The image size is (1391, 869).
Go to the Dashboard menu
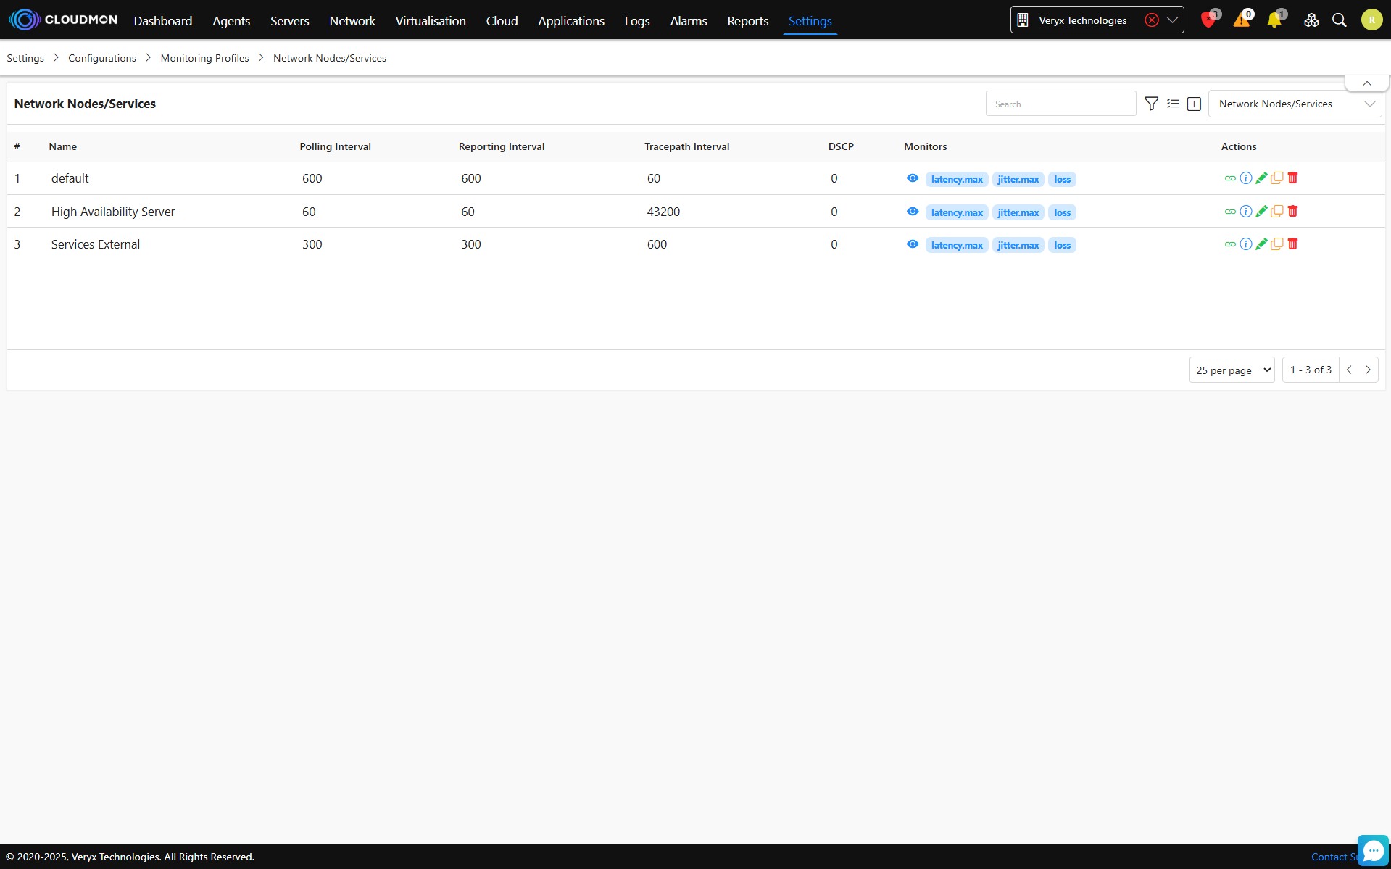pyautogui.click(x=163, y=21)
